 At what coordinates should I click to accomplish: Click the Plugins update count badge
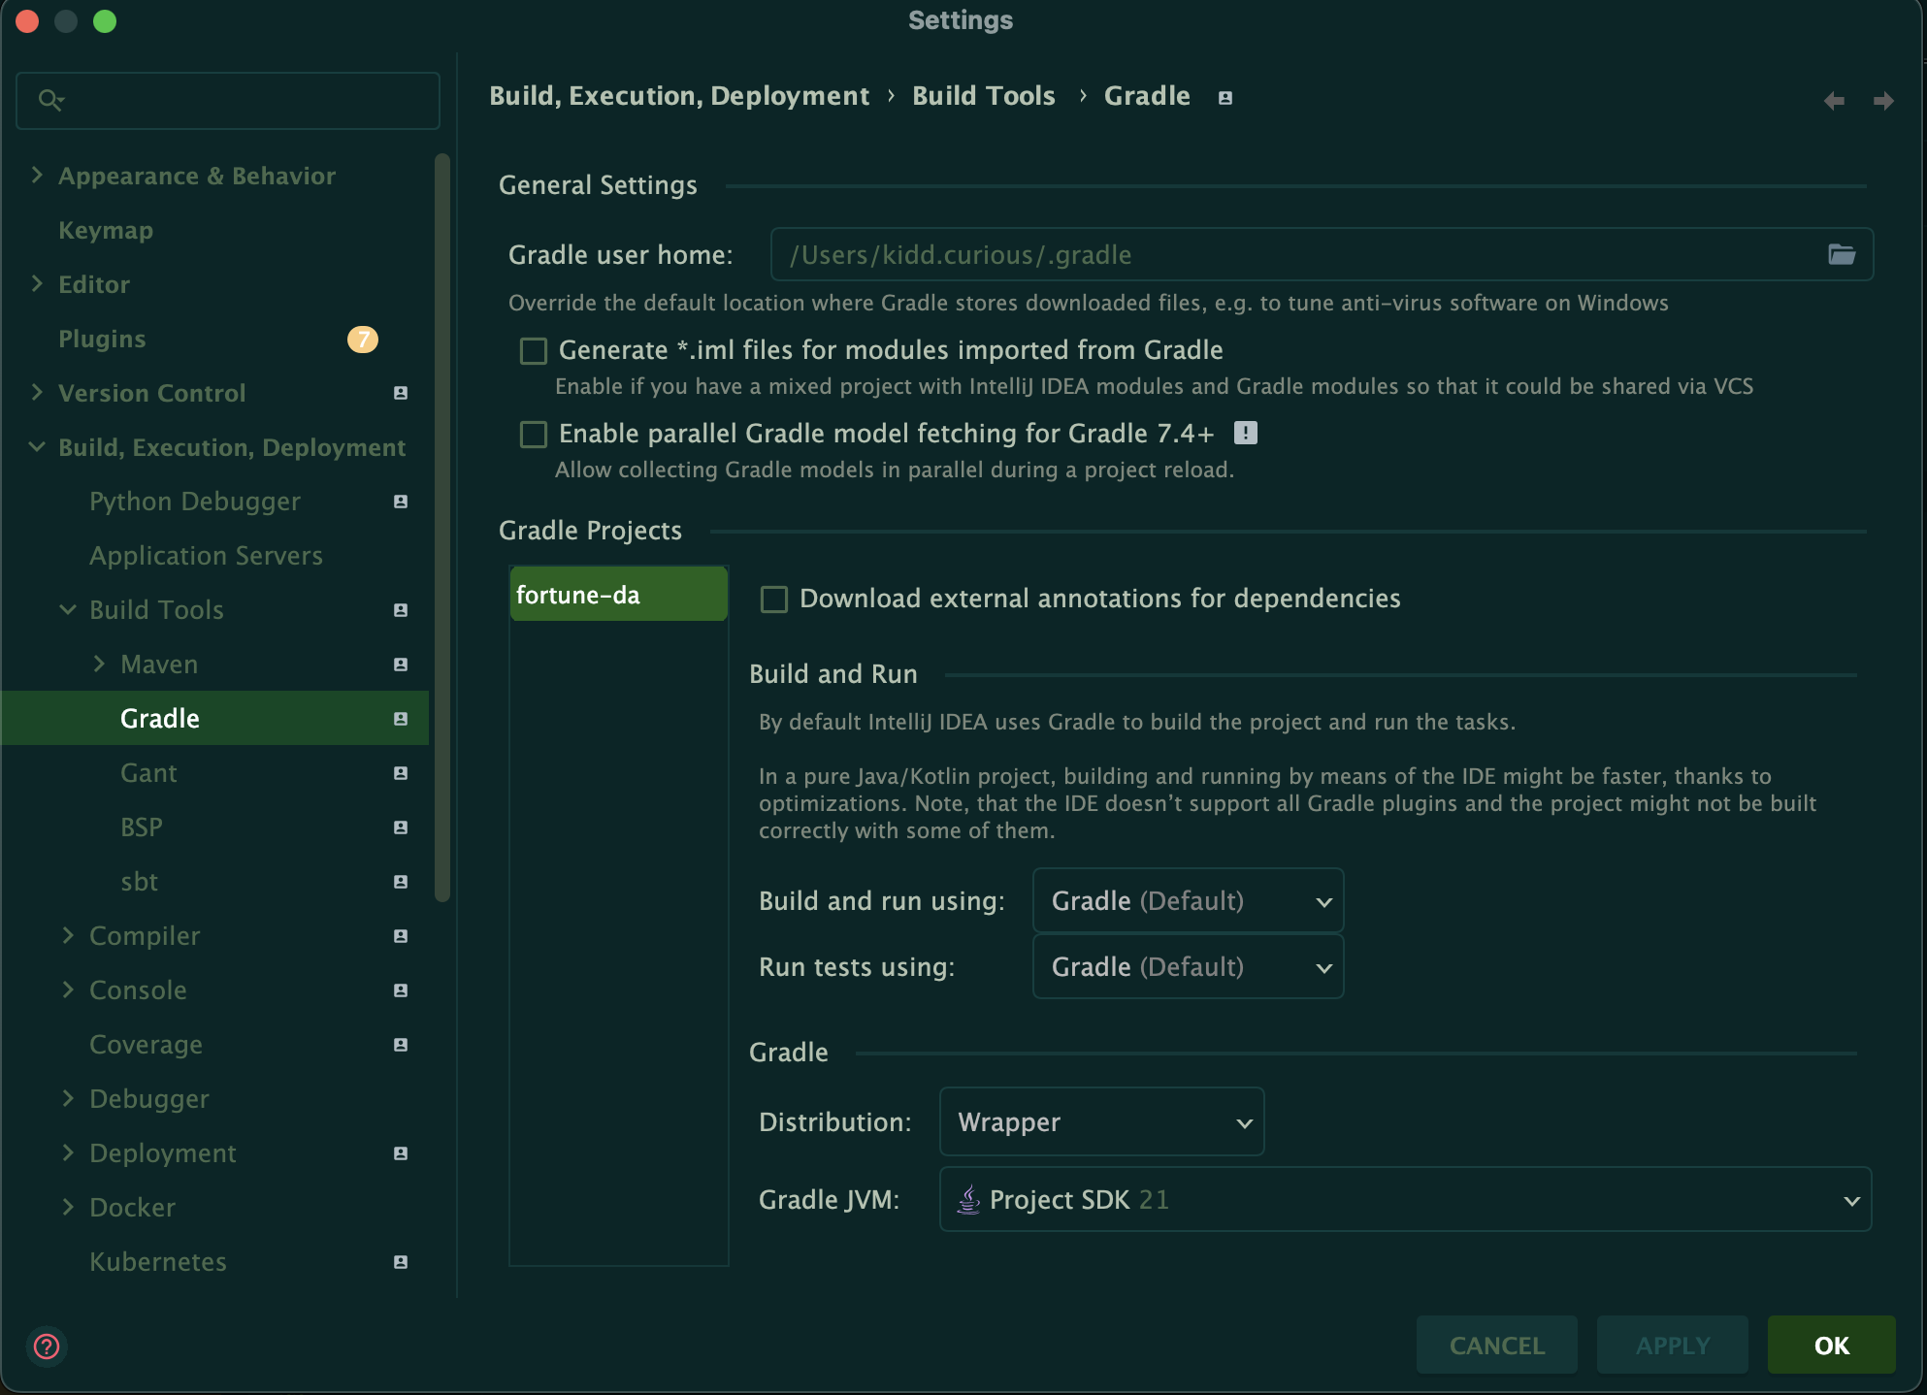tap(362, 339)
